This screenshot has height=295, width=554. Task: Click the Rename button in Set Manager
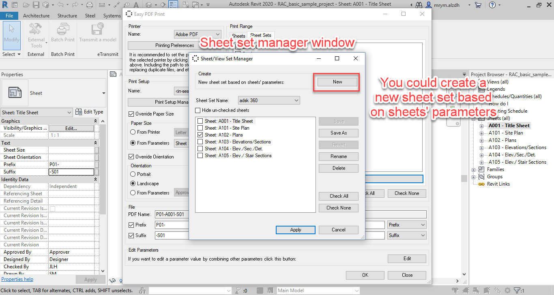click(x=339, y=156)
